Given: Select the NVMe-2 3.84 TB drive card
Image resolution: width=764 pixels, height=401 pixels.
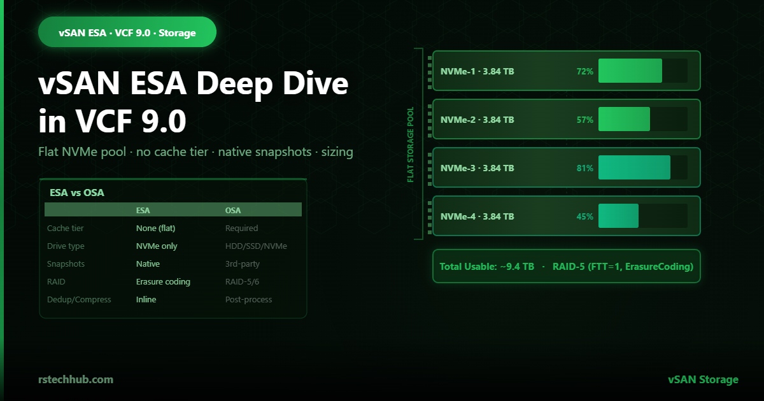Looking at the screenshot, I should 567,119.
